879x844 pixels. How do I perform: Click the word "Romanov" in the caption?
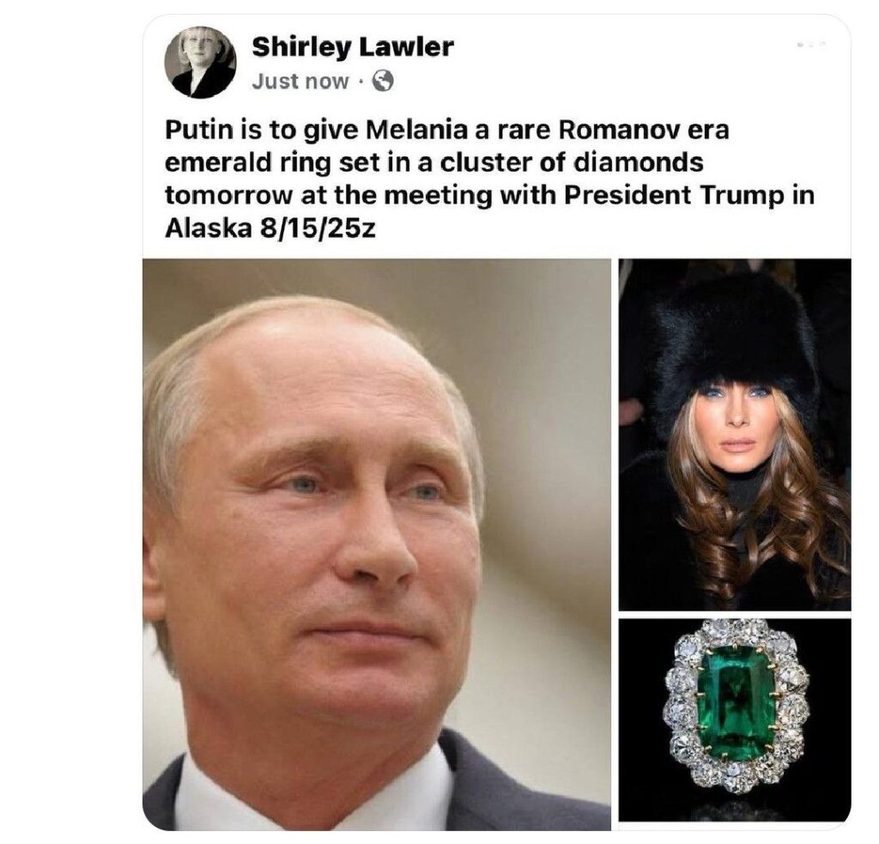click(609, 131)
